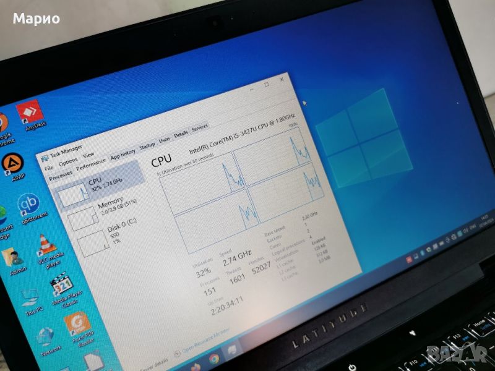Image resolution: width=495 pixels, height=371 pixels.
Task: Click the Resource Monitor gauge icon
Action: [x=177, y=353]
